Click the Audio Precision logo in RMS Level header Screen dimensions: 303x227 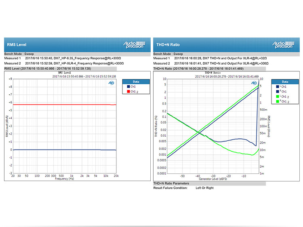click(135, 45)
